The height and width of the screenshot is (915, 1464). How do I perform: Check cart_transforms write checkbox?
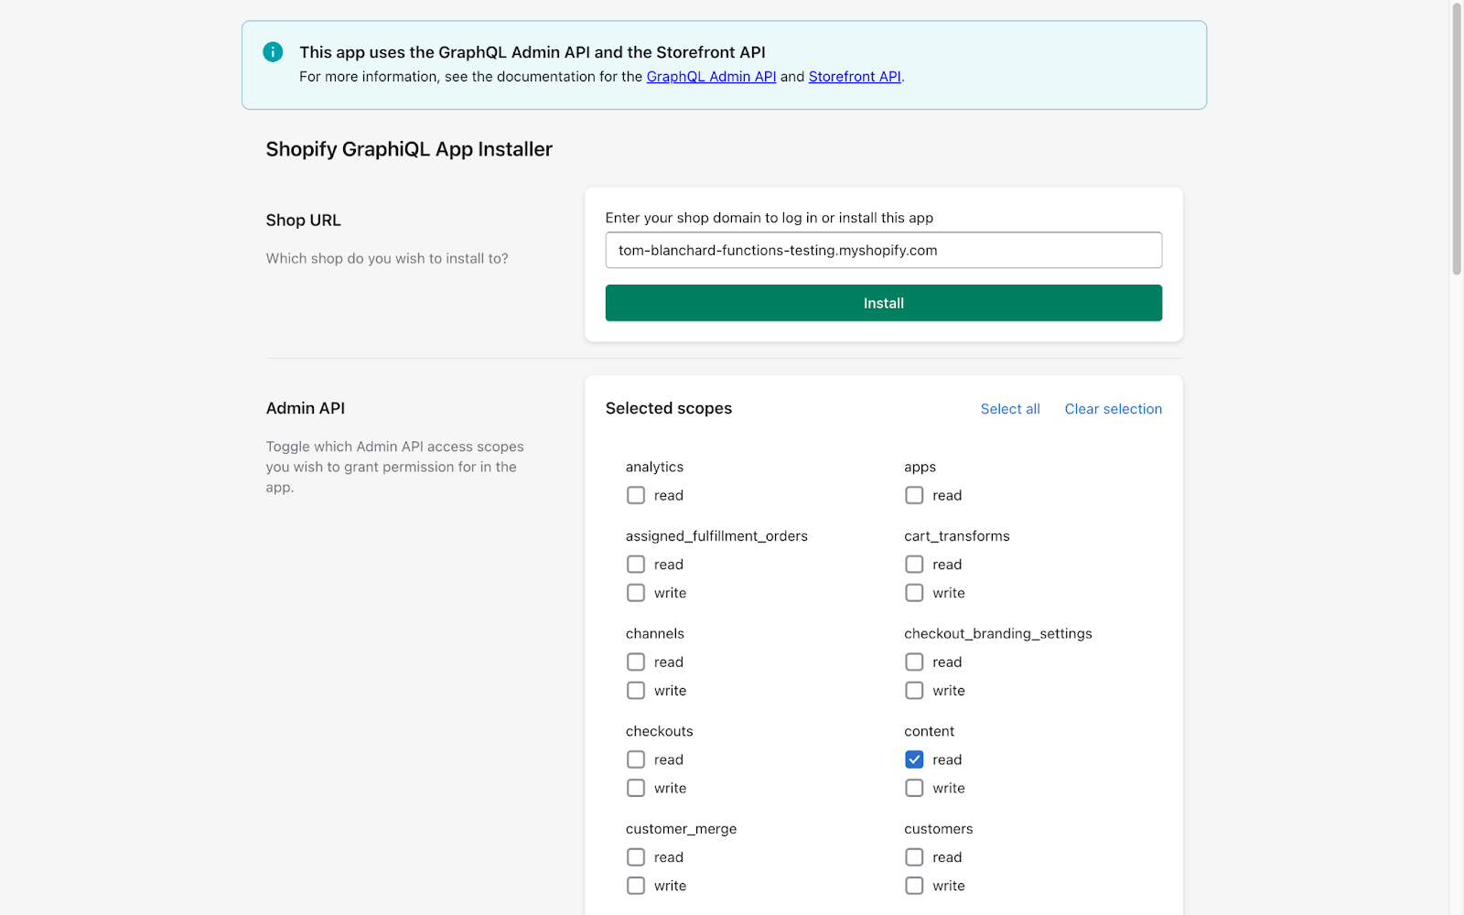coord(914,593)
